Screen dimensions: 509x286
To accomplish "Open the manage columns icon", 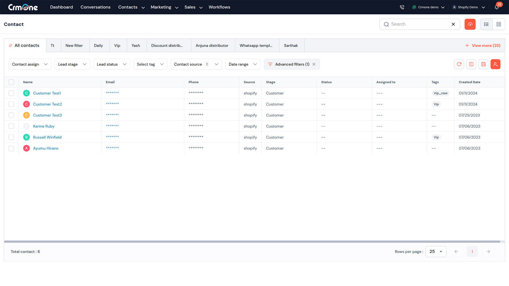I will click(x=471, y=64).
